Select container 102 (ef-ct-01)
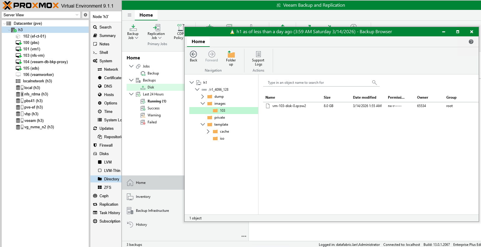 click(34, 36)
